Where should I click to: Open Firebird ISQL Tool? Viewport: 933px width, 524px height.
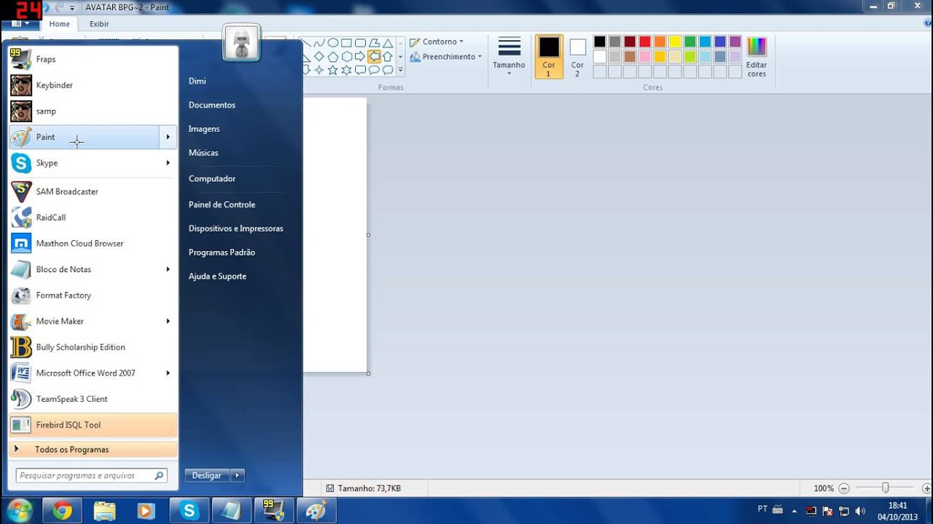pyautogui.click(x=93, y=425)
